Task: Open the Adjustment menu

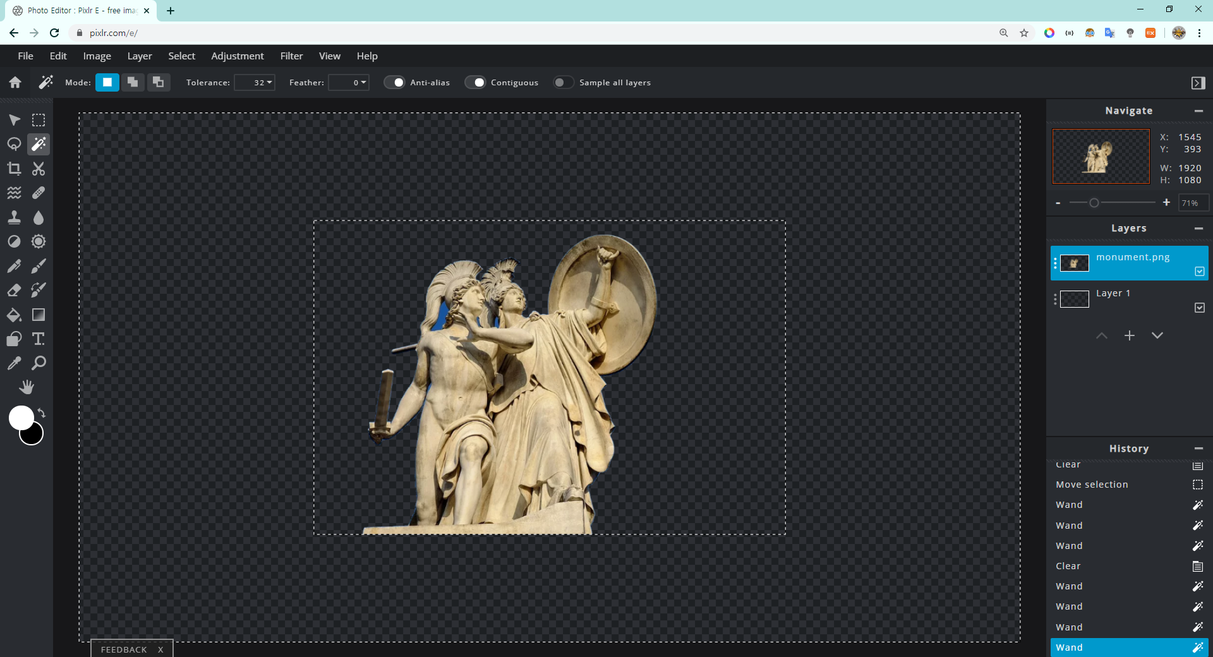Action: coord(238,56)
